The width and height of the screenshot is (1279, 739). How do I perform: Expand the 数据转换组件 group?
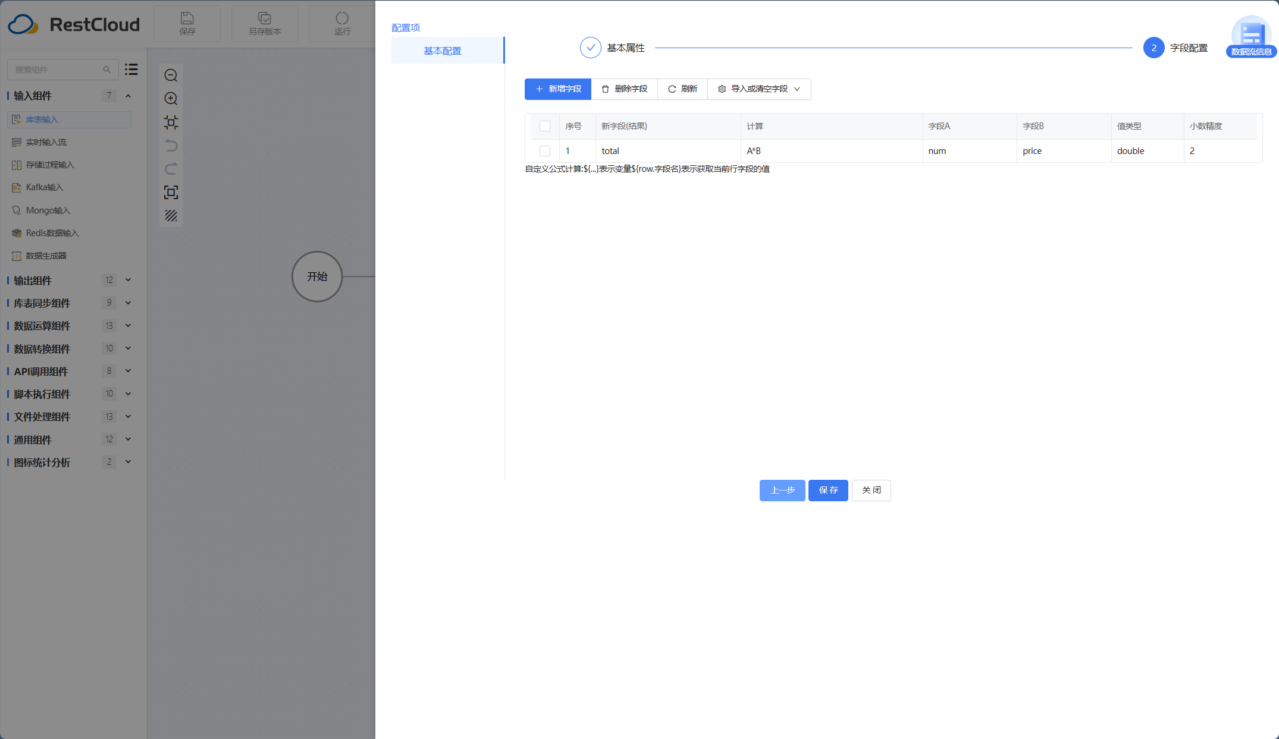(128, 348)
